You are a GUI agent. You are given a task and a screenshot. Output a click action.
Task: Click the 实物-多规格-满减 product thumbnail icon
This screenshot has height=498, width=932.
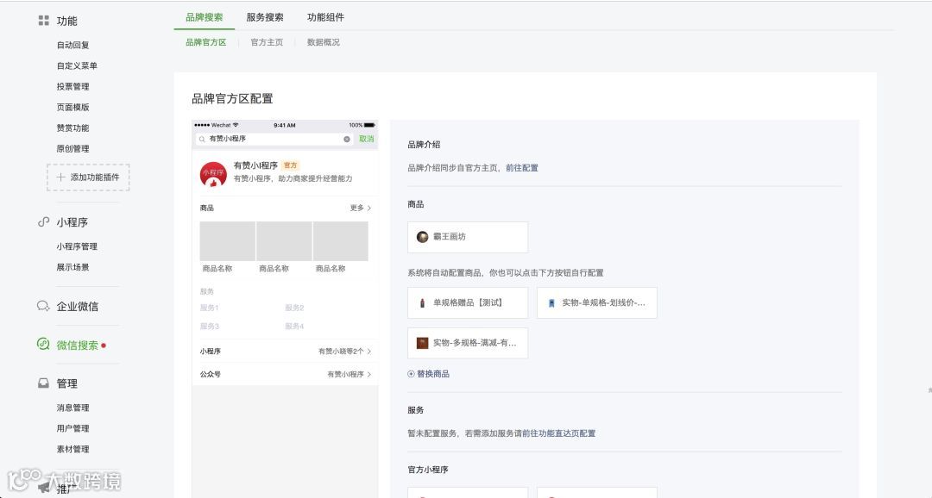(422, 343)
